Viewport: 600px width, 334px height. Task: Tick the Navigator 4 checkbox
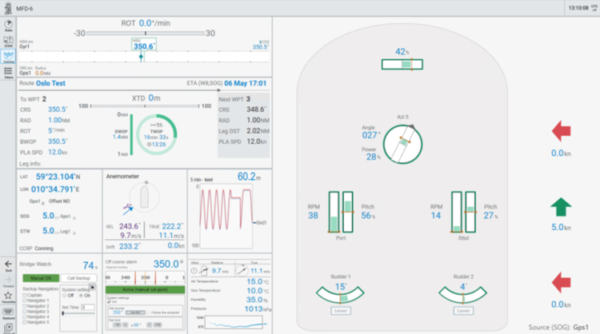(x=25, y=316)
